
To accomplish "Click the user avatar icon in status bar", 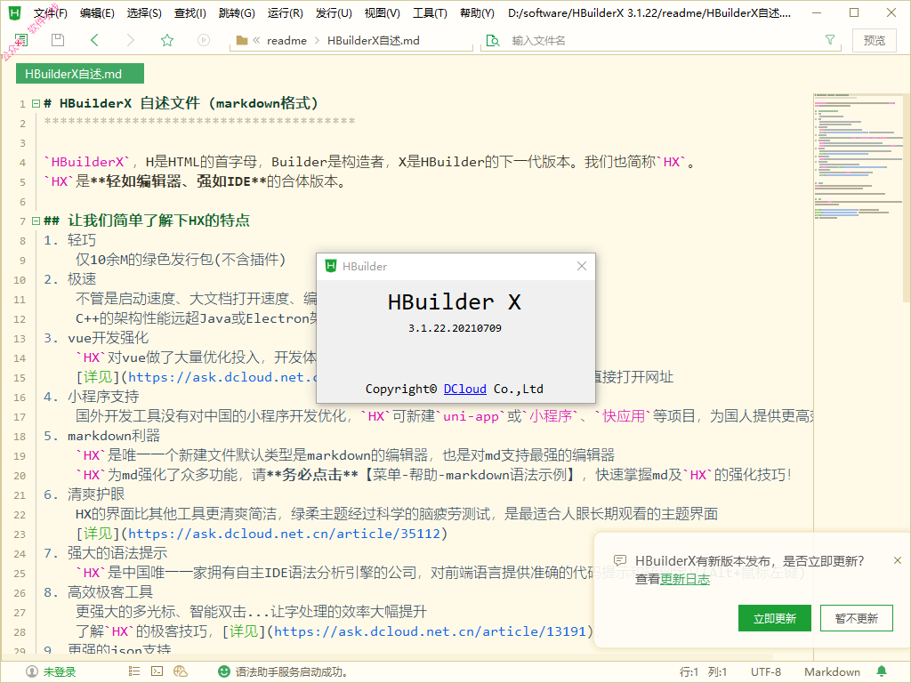I will point(32,672).
